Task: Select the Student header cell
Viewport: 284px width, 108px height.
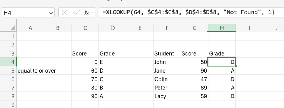Action: coord(167,53)
